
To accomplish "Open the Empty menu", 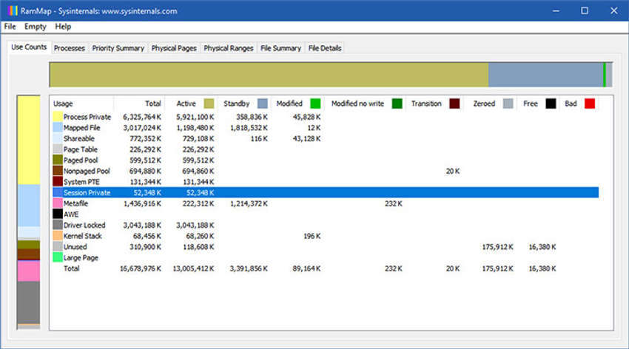I will click(36, 27).
